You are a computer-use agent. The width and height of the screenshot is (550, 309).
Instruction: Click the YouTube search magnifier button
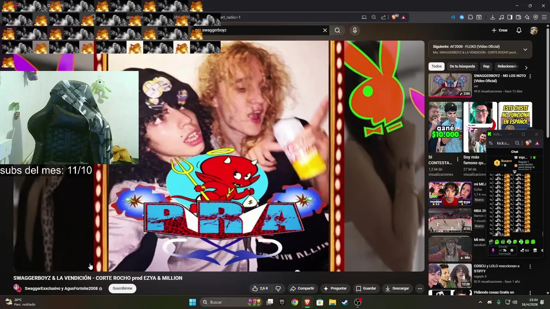tap(337, 30)
